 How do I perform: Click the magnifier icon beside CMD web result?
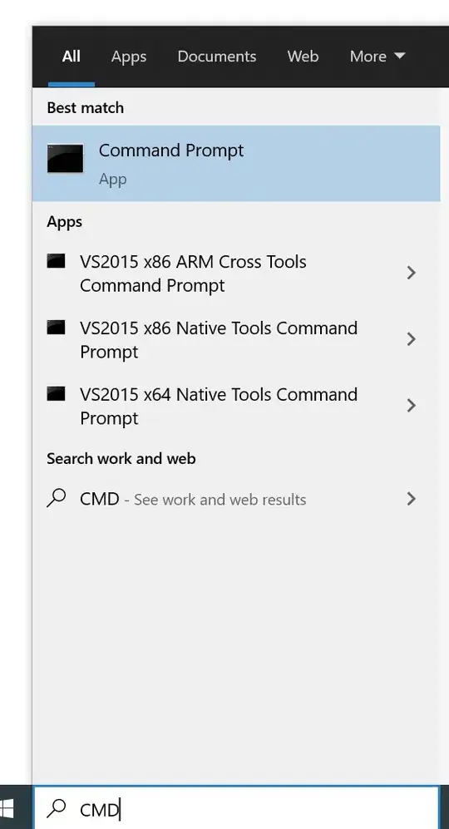point(56,498)
